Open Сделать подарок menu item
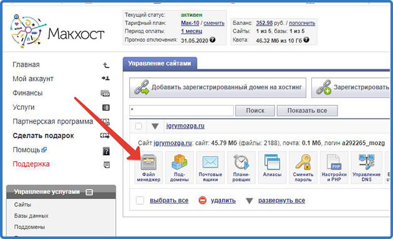393x239 pixels. (x=44, y=135)
